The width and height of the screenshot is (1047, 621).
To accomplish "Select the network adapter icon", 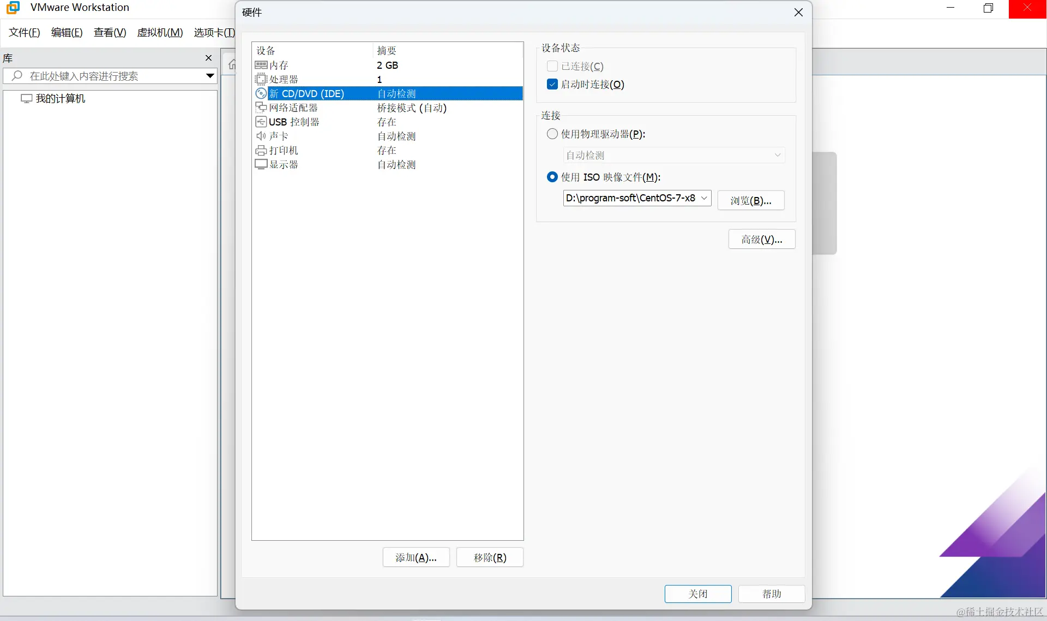I will [x=261, y=108].
